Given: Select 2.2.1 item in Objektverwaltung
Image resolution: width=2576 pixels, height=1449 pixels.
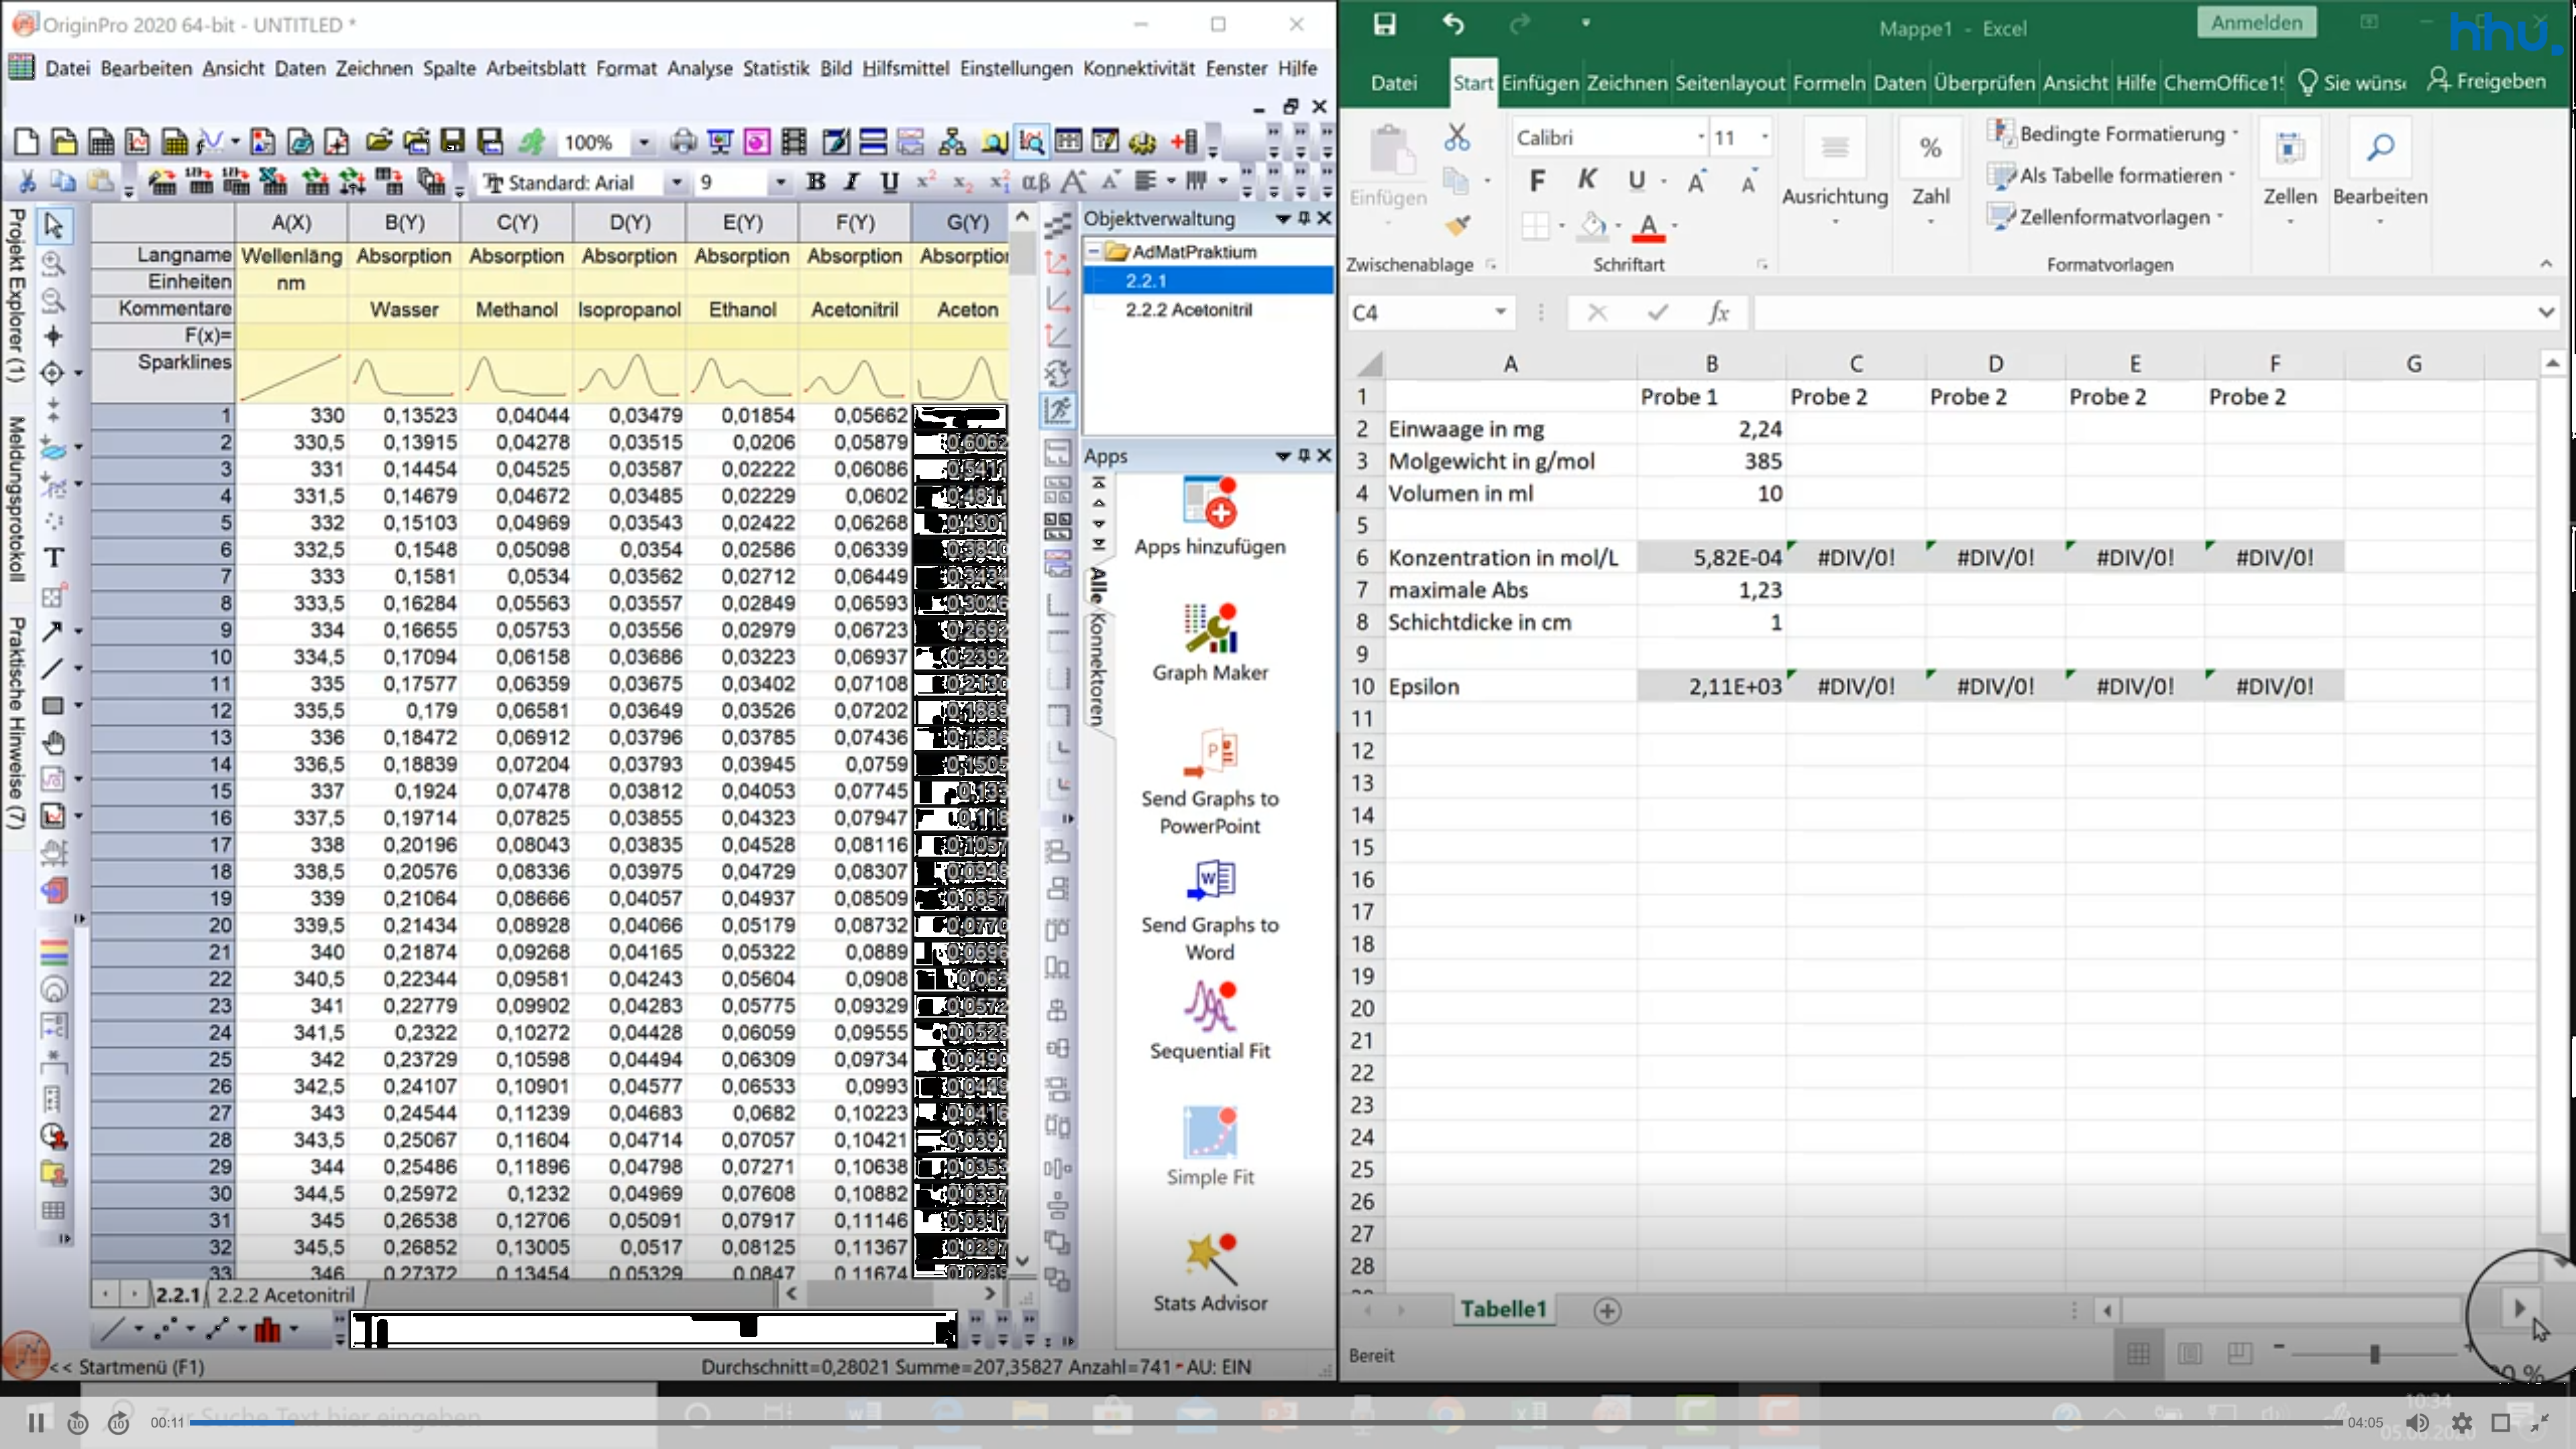Looking at the screenshot, I should (x=1146, y=281).
